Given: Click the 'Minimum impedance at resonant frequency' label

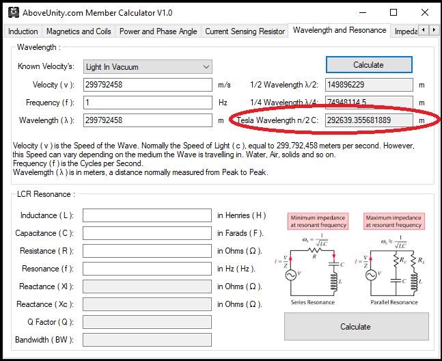Looking at the screenshot, I should (x=318, y=222).
